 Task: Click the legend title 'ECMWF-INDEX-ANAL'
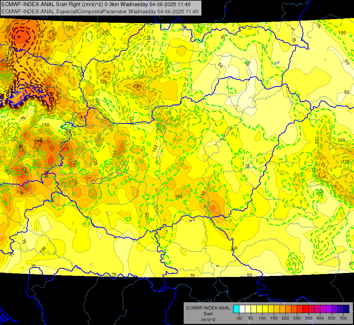pyautogui.click(x=208, y=308)
